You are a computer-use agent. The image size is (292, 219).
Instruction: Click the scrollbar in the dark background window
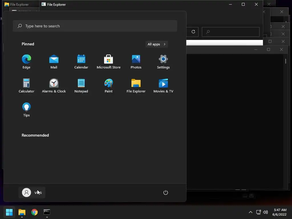click(286, 61)
